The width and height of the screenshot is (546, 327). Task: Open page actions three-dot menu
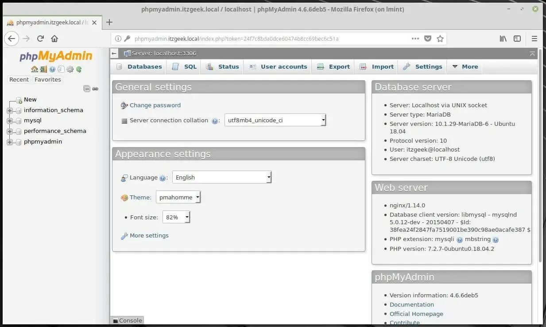coord(415,39)
